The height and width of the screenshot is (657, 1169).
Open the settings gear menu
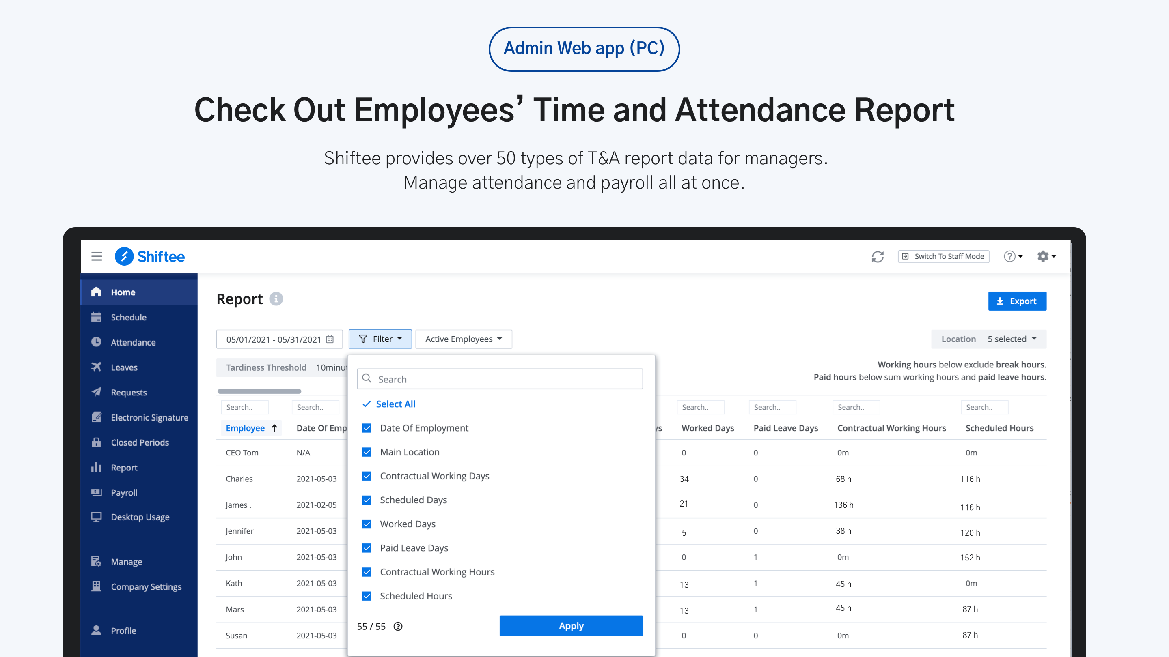1046,256
